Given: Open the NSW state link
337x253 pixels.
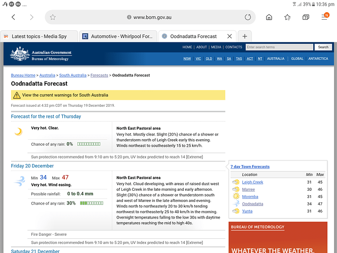Looking at the screenshot, I should tap(187, 59).
